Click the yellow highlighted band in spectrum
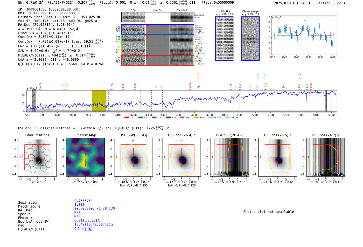 (x=99, y=101)
